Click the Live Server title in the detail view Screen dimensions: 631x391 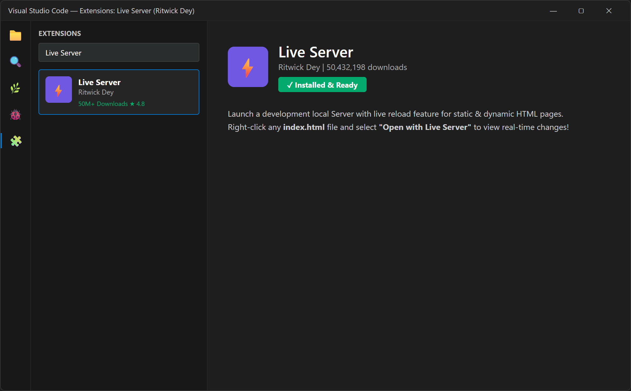[x=316, y=52]
